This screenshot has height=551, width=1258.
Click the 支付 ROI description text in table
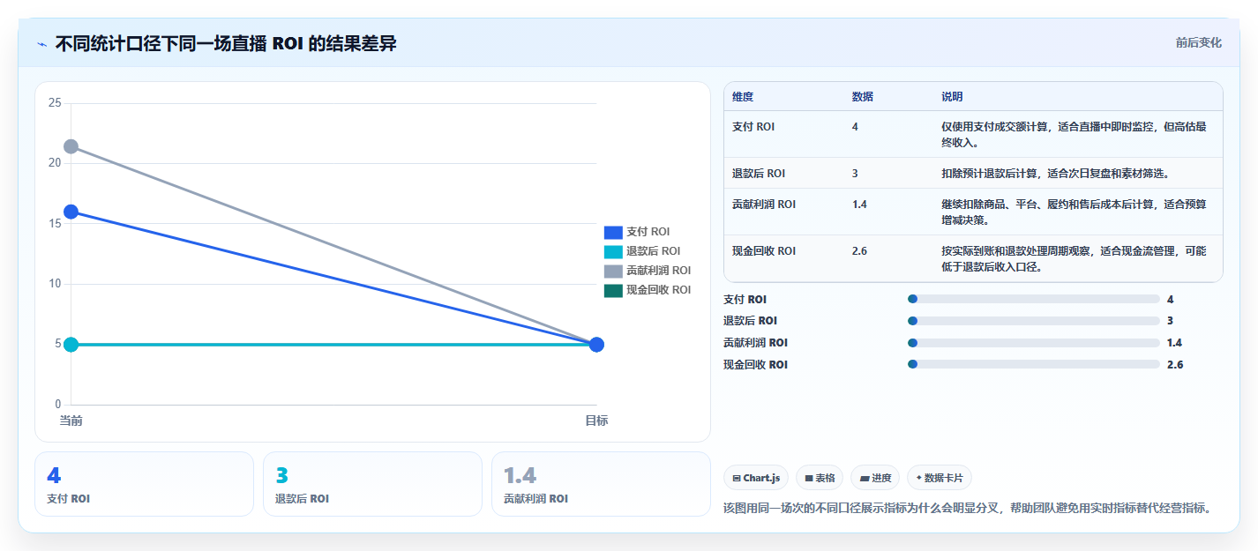click(x=1074, y=134)
